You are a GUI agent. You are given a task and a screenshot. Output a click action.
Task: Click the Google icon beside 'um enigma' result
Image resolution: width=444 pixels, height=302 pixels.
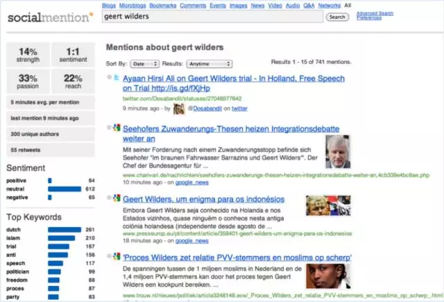pos(117,199)
